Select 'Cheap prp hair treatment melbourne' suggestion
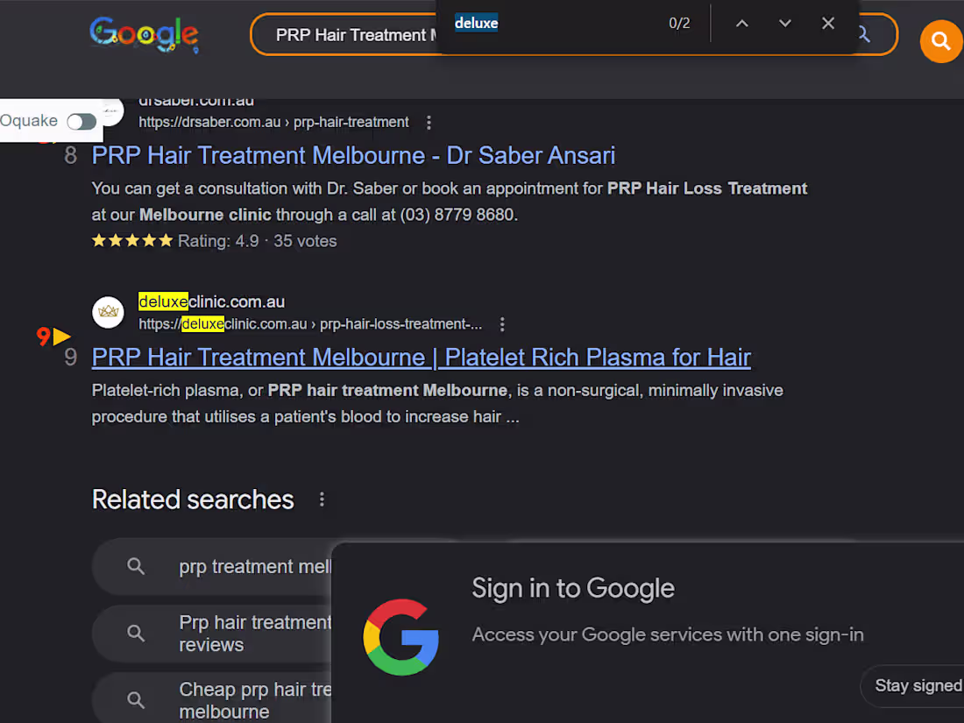 coord(254,698)
